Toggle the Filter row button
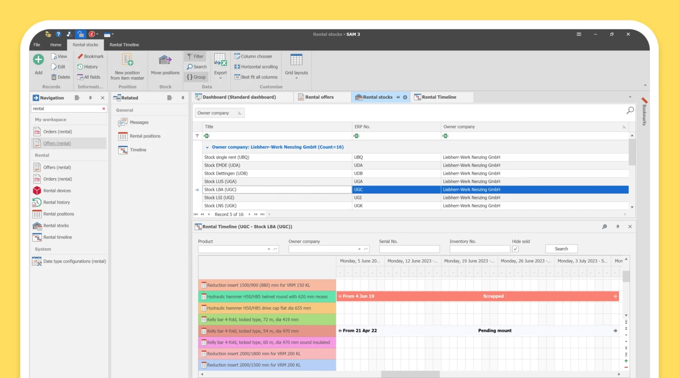 (x=195, y=57)
